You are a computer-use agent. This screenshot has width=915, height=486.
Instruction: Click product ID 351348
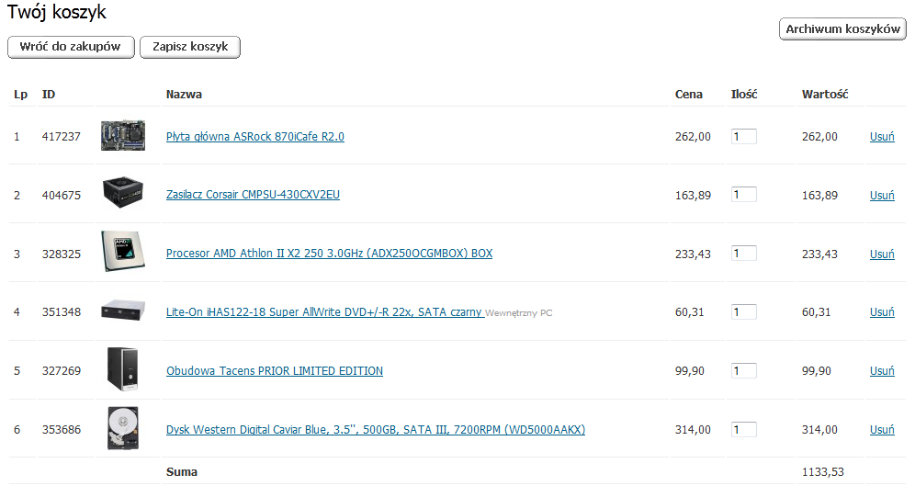[62, 312]
